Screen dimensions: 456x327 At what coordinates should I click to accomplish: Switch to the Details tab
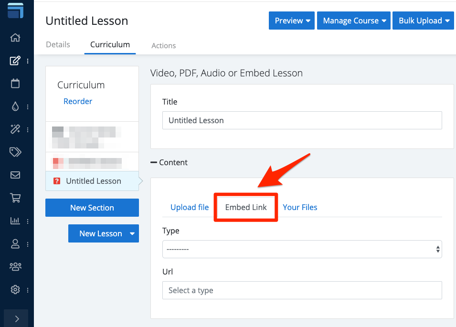coord(58,45)
